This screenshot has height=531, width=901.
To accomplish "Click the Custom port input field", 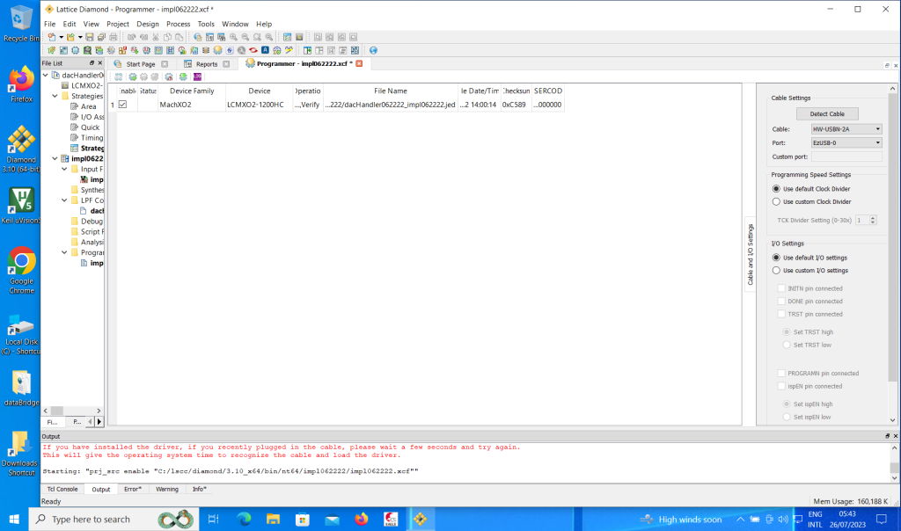I will (x=846, y=156).
